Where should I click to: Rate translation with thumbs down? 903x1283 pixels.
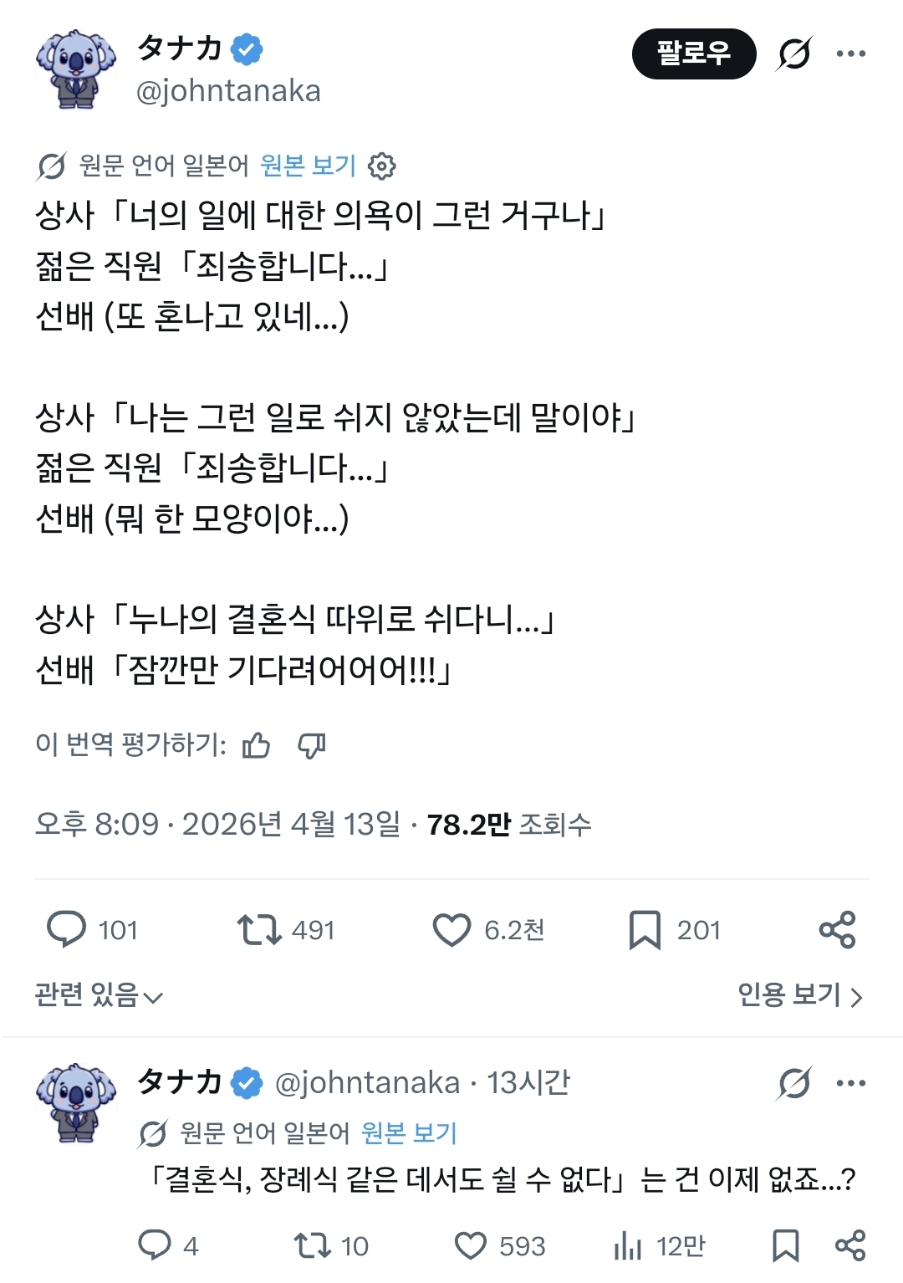coord(312,744)
